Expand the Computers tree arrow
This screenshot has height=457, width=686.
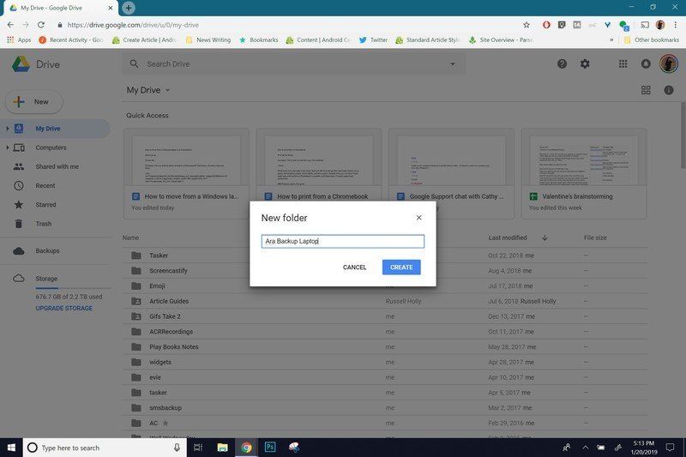point(8,147)
